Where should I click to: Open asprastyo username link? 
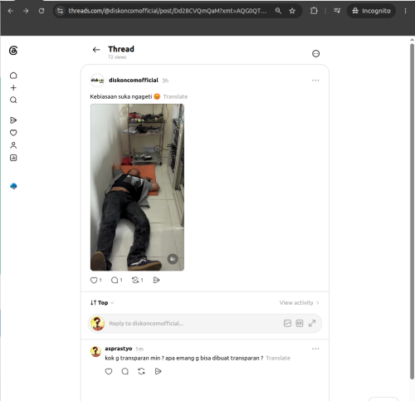click(119, 349)
